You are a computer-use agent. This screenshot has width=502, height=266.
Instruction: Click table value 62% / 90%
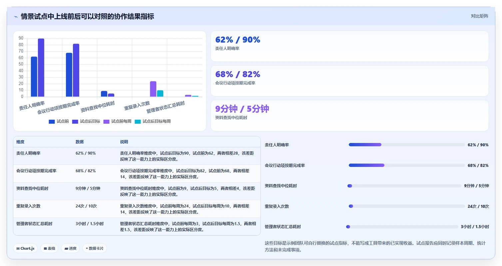[86, 153]
